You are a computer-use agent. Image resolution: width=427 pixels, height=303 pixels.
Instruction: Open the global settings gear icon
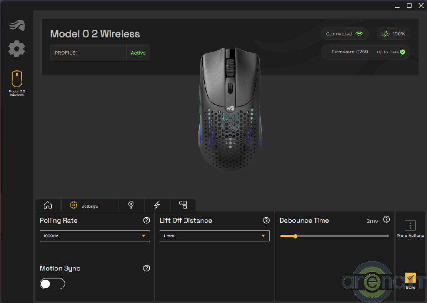pos(17,49)
